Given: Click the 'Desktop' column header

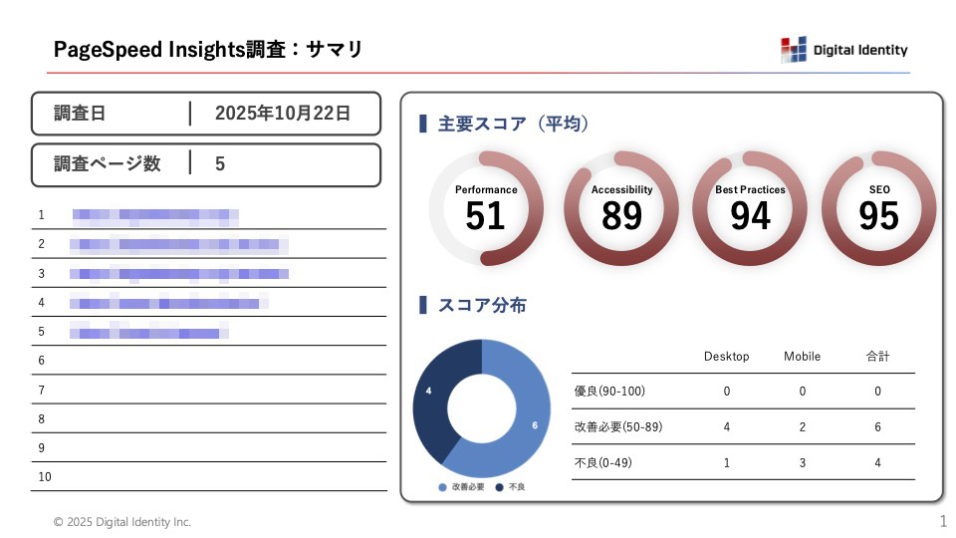Looking at the screenshot, I should (726, 357).
